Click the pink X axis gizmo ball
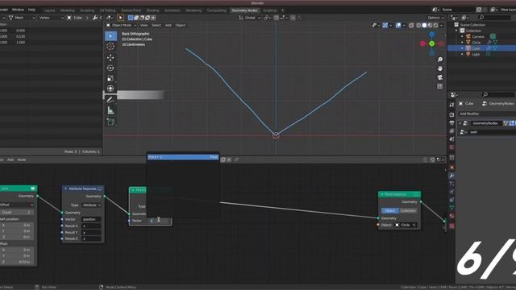 [x=422, y=43]
